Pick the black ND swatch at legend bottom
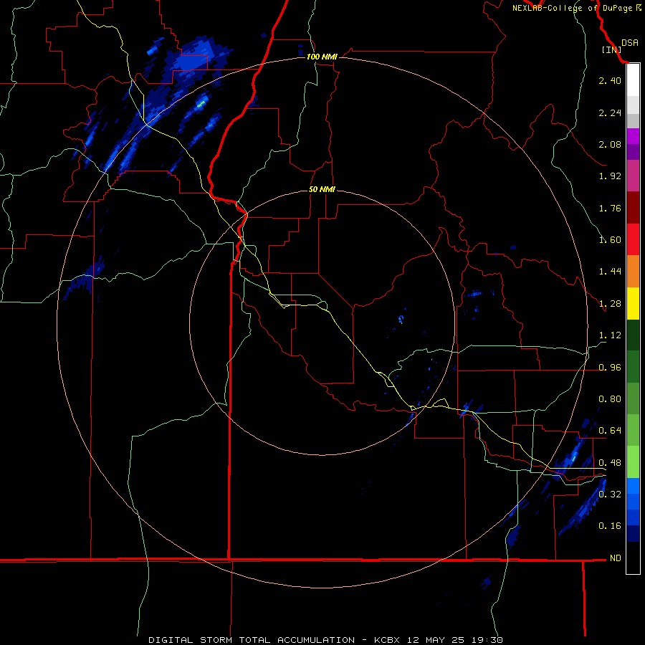This screenshot has height=645, width=645. (633, 558)
